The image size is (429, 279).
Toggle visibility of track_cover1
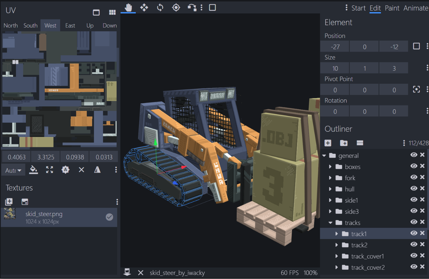click(414, 256)
